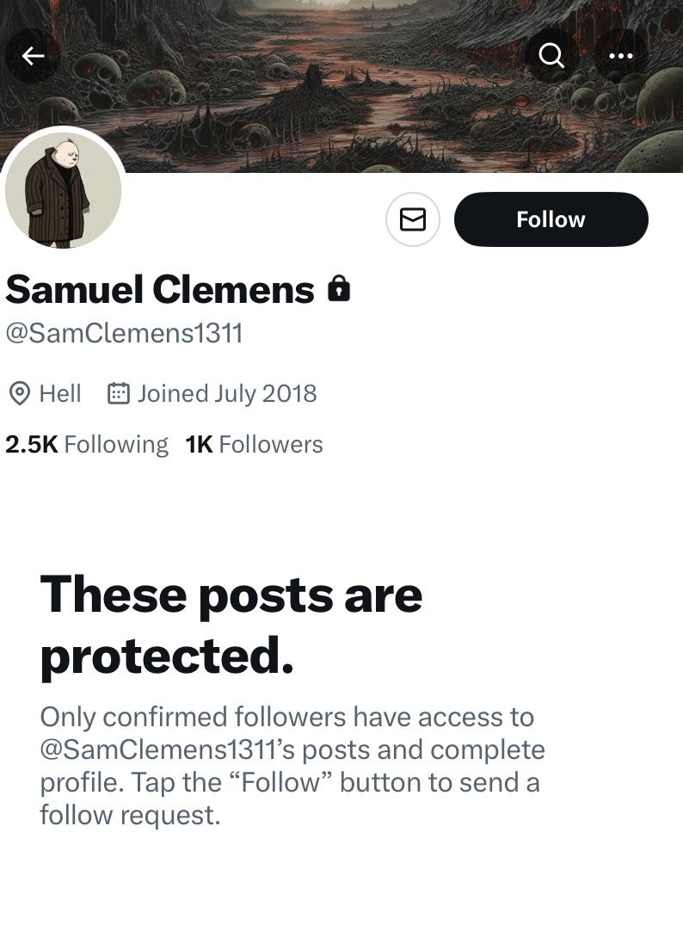
Task: Open the profile avatar picture
Action: point(63,191)
